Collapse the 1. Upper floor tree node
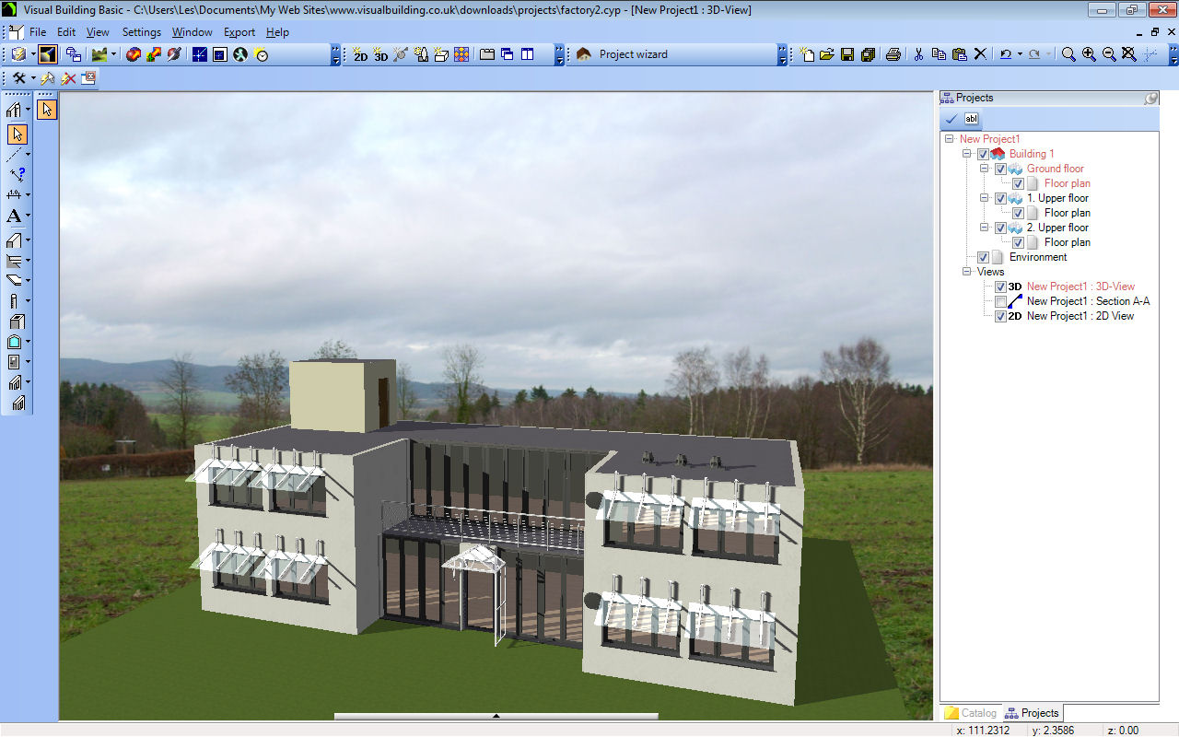This screenshot has width=1179, height=737. click(984, 198)
